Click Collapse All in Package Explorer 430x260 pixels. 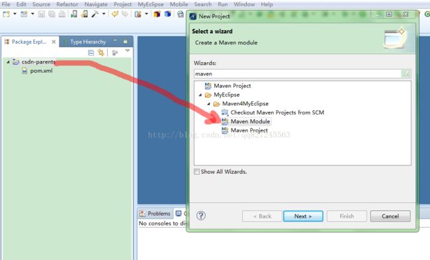(91, 53)
